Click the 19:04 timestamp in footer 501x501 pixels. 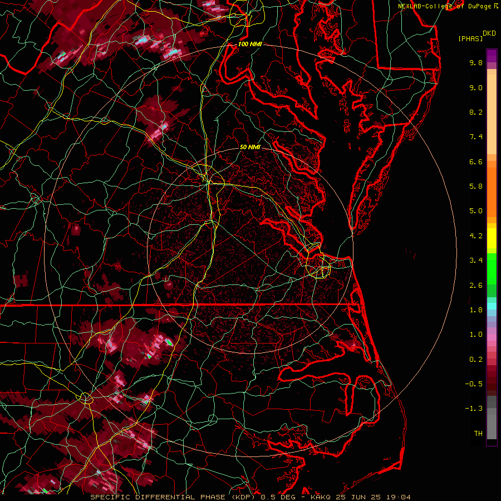(399, 497)
